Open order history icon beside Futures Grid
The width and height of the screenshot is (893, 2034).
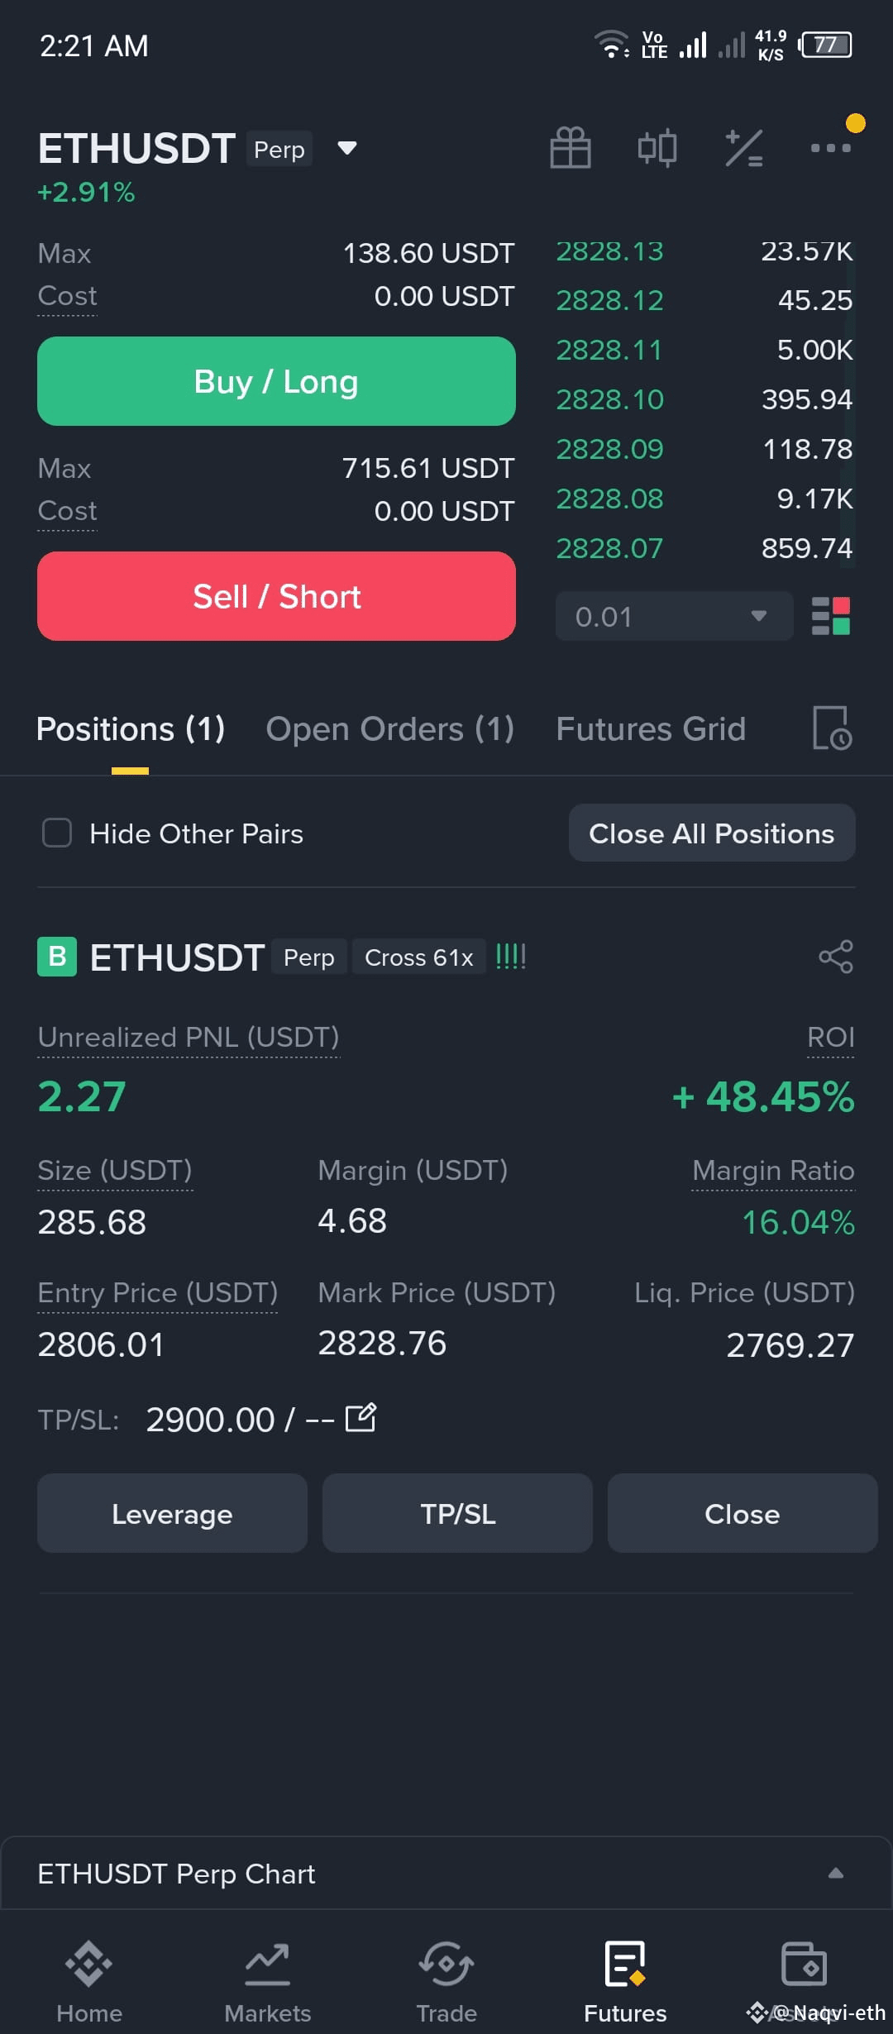[833, 728]
